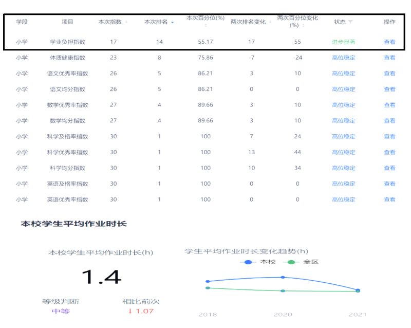Click the 学段 column header

22,22
